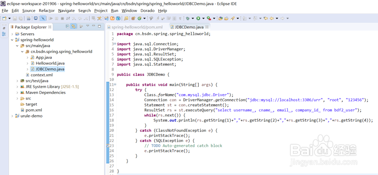Screen dimensions: 378x175
Task: Click the Save All toolbar icon
Action: pyautogui.click(x=21, y=18)
